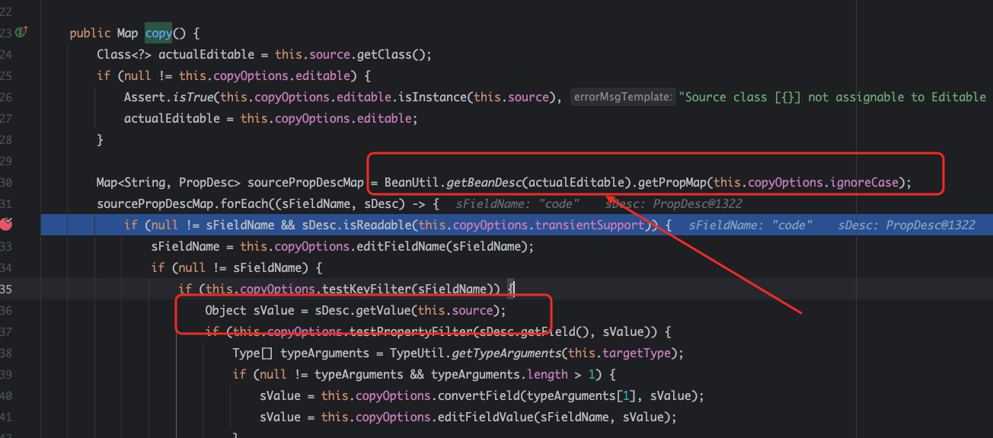
Task: Click line number 30 in the gutter
Action: click(x=6, y=182)
